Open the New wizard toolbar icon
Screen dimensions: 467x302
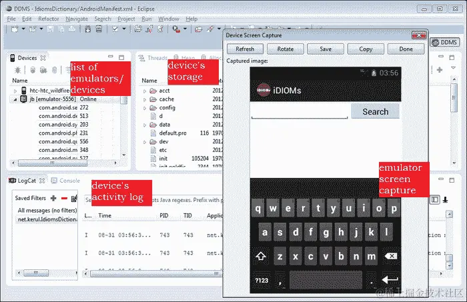[15, 29]
